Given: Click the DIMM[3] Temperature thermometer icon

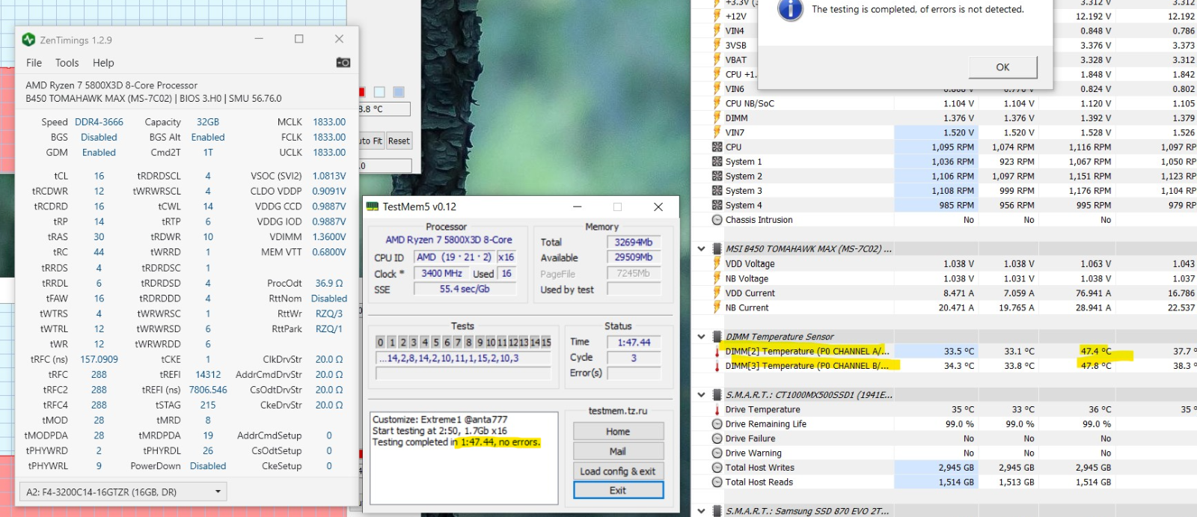Looking at the screenshot, I should (x=717, y=366).
